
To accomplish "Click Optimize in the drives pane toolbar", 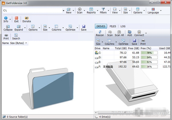I will [x=123, y=42].
